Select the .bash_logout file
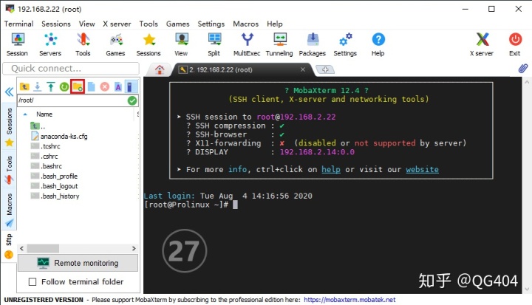Screen dimensions: 532x305 pyautogui.click(x=54, y=186)
